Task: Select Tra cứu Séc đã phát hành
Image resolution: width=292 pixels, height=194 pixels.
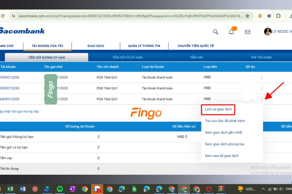Action: 225,121
